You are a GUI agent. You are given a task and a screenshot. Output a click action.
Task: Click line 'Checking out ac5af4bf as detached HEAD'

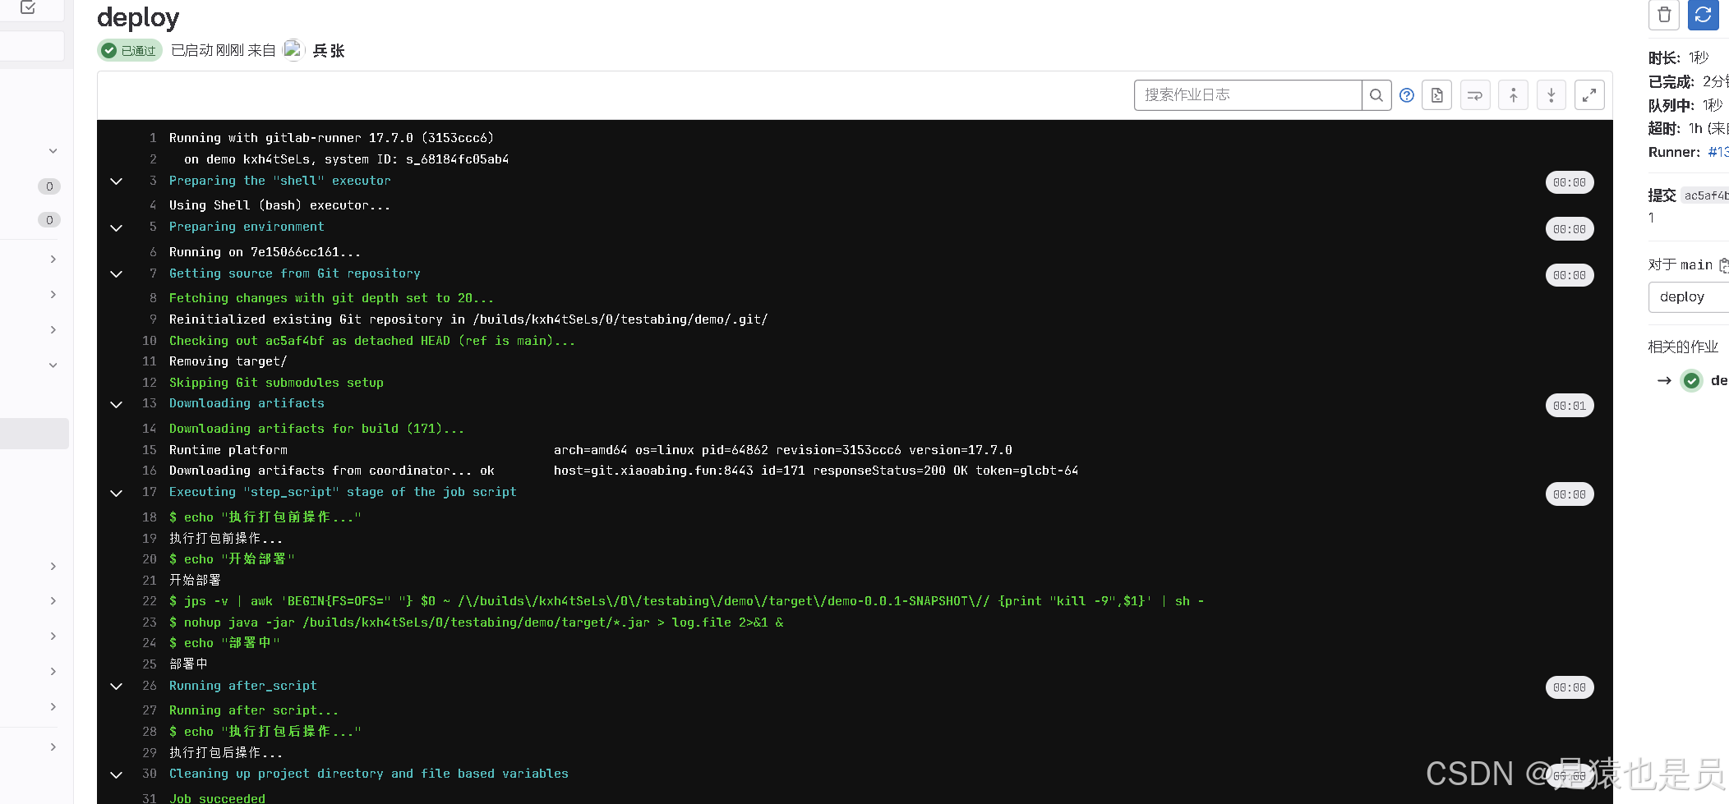371,341
